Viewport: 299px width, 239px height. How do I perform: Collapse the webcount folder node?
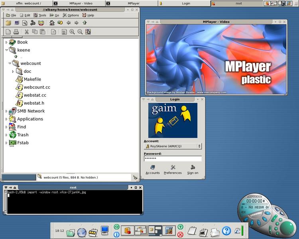10,63
